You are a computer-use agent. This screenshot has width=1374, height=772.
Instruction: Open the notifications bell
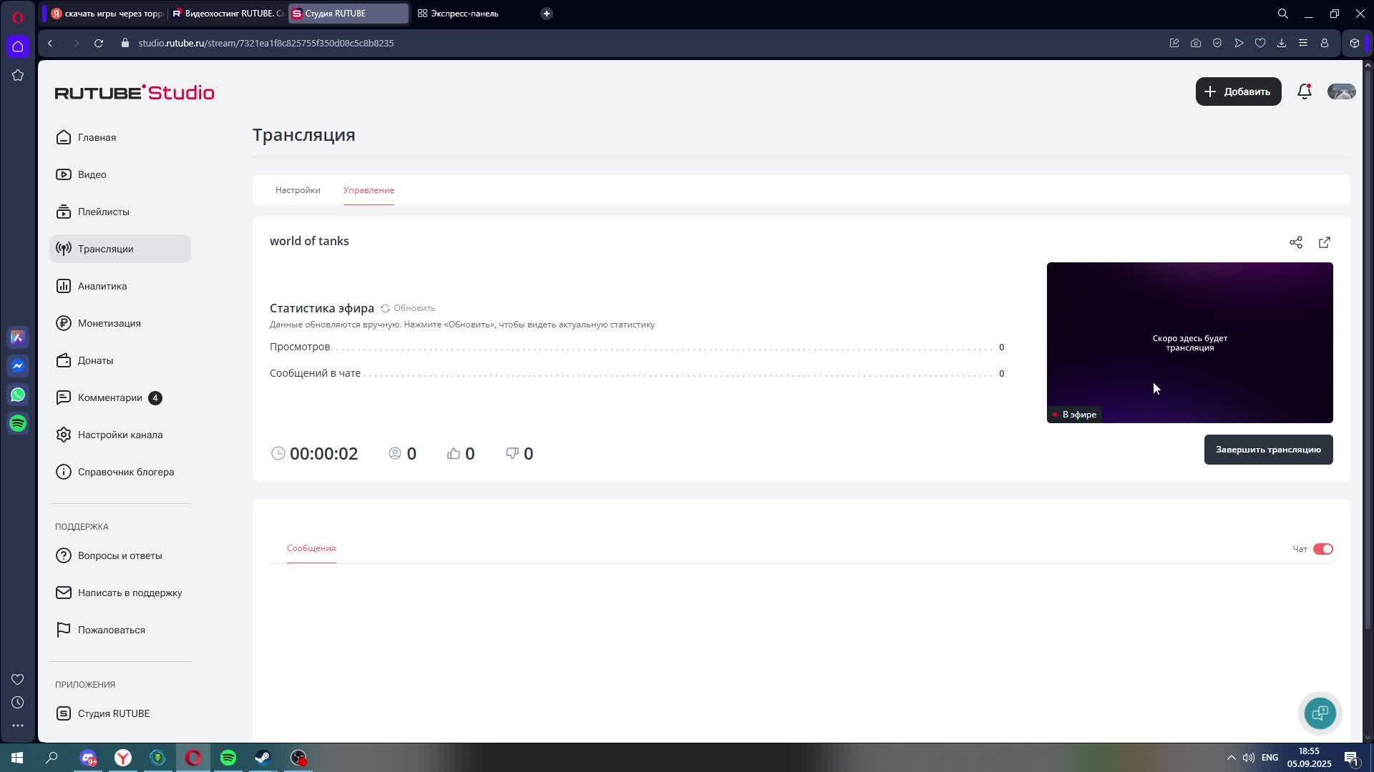click(1304, 91)
